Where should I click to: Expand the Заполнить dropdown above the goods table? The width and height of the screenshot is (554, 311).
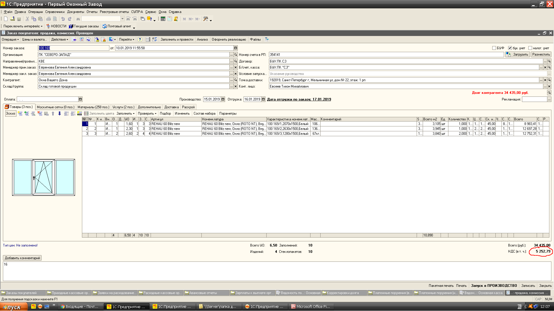[x=125, y=114]
